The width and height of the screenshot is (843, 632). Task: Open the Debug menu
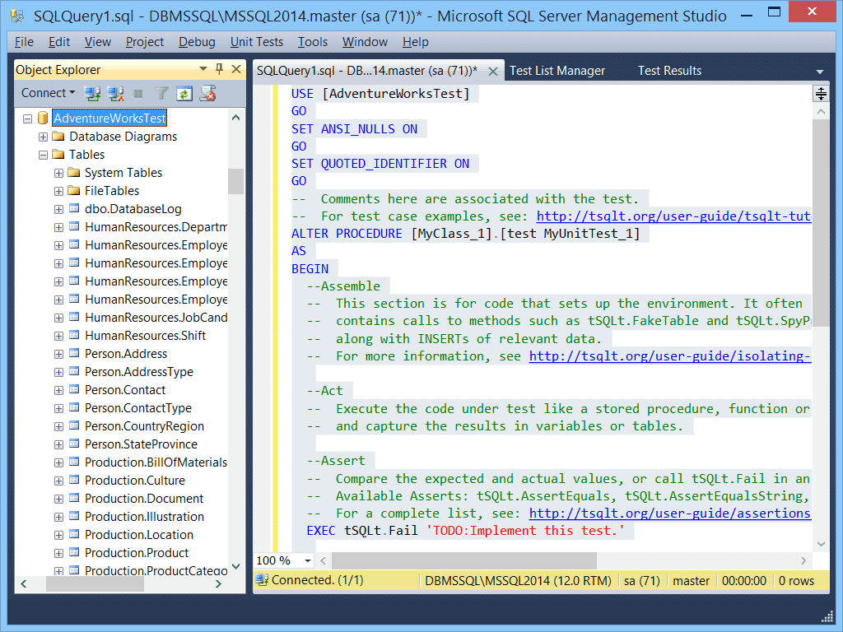(x=197, y=42)
